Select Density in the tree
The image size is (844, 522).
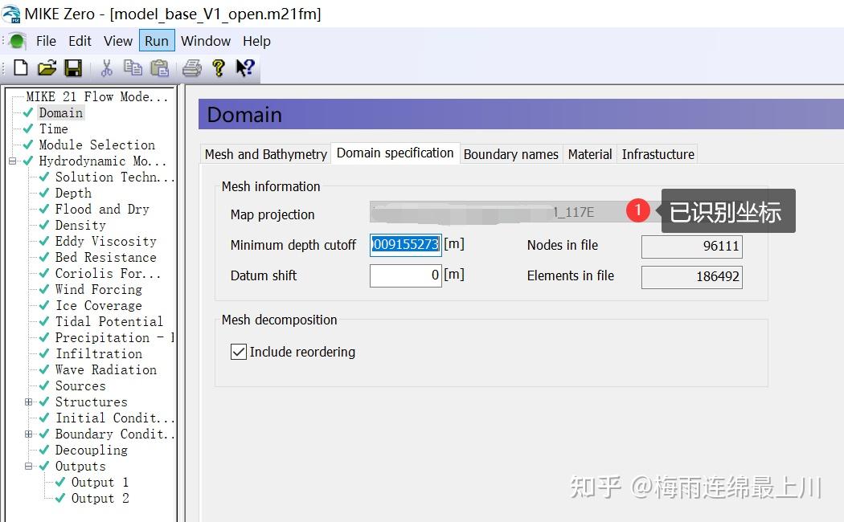80,225
